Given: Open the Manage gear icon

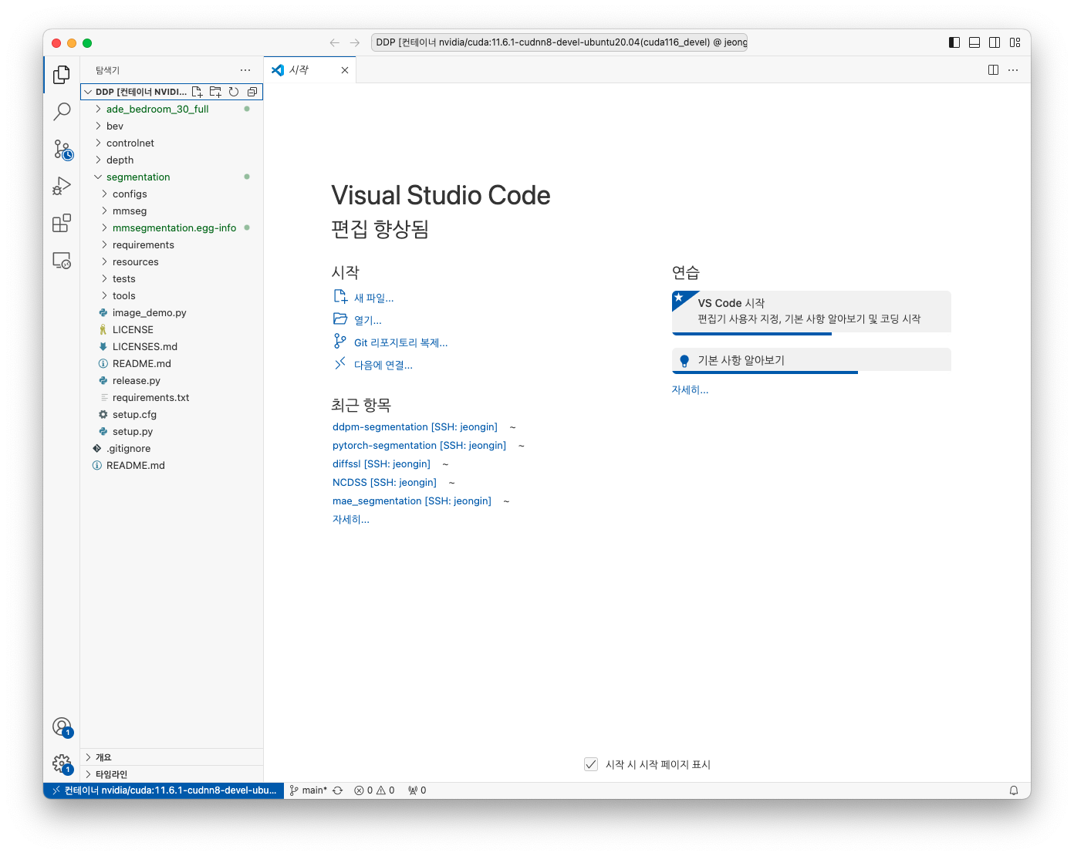Looking at the screenshot, I should pyautogui.click(x=62, y=764).
